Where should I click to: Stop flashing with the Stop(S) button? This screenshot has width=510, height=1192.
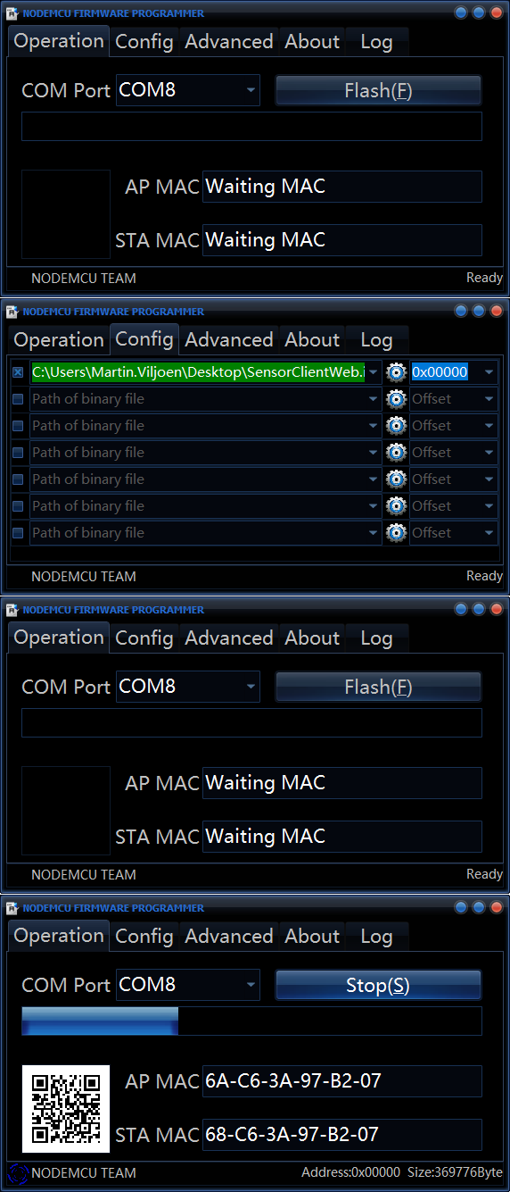coord(378,985)
